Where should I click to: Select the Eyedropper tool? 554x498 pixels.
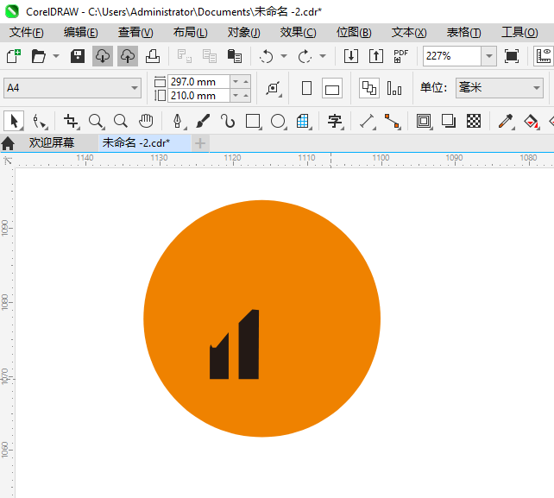point(506,121)
